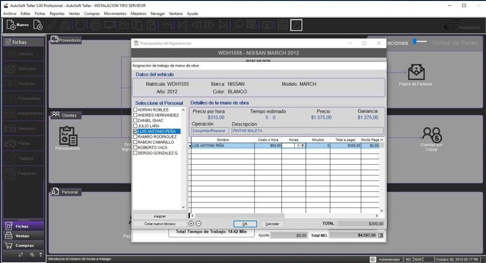Click the Nuevo document icon in toolbar
The width and height of the screenshot is (486, 263).
click(x=11, y=25)
